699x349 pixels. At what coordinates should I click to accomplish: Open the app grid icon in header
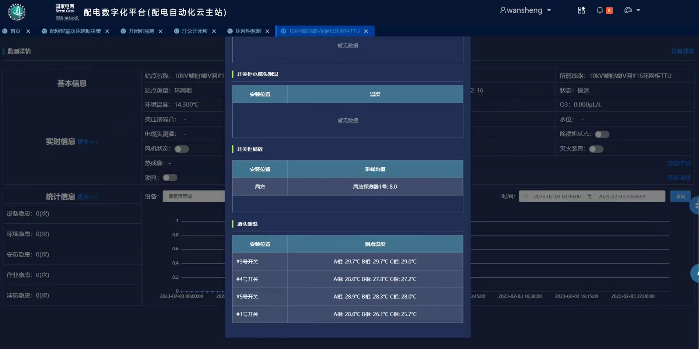pyautogui.click(x=581, y=11)
